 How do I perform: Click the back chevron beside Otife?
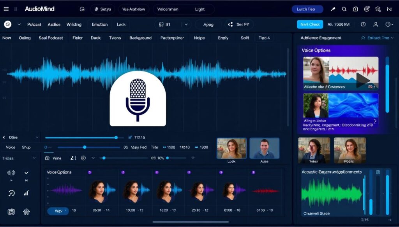click(4, 137)
